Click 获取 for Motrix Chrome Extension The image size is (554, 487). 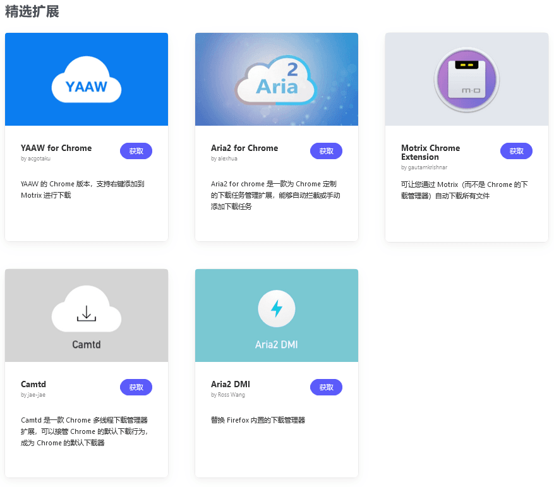[x=516, y=151]
